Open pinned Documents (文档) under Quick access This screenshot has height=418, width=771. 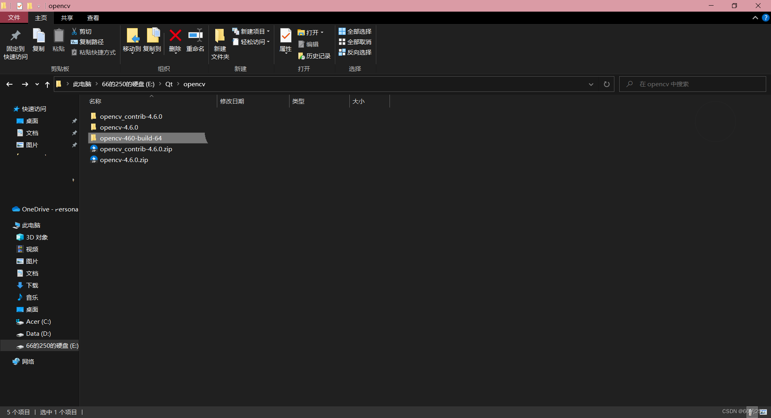[32, 133]
